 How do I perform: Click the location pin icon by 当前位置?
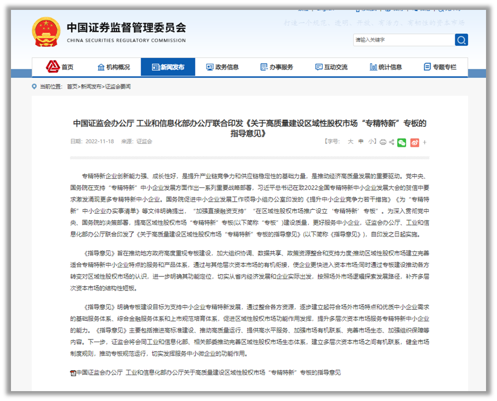click(x=34, y=87)
